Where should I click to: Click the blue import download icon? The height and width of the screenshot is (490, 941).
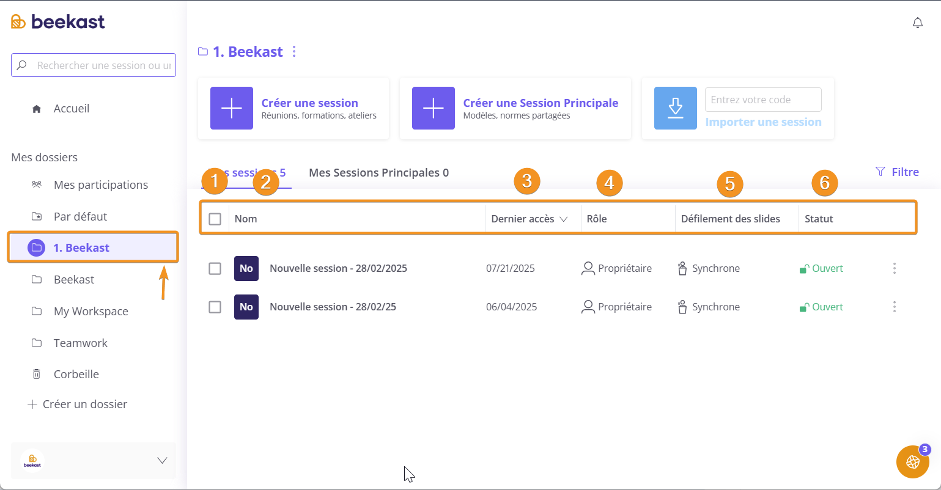click(675, 108)
